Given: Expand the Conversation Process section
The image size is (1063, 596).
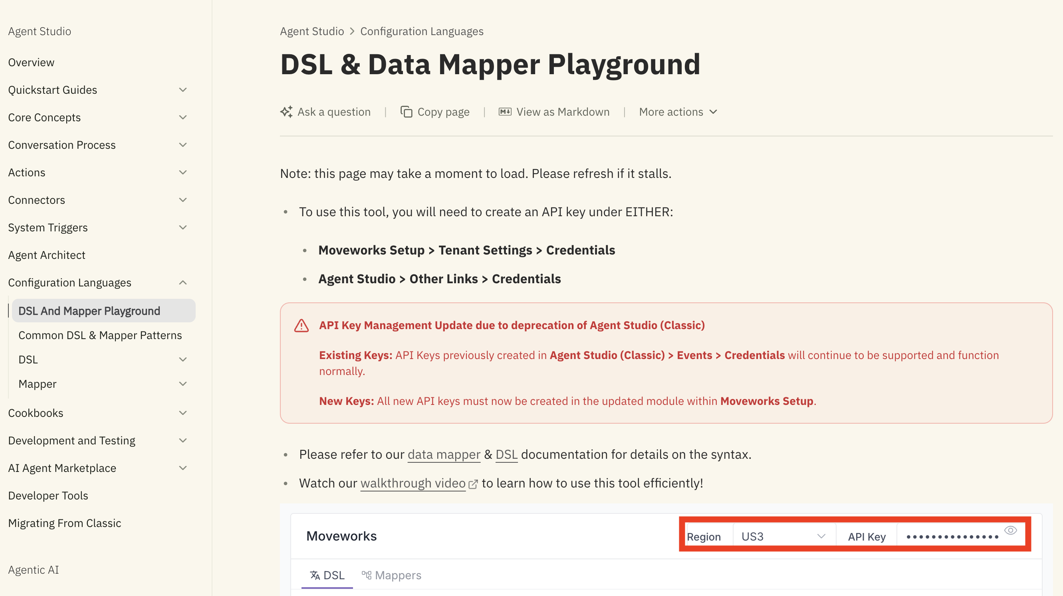Looking at the screenshot, I should click(x=183, y=145).
